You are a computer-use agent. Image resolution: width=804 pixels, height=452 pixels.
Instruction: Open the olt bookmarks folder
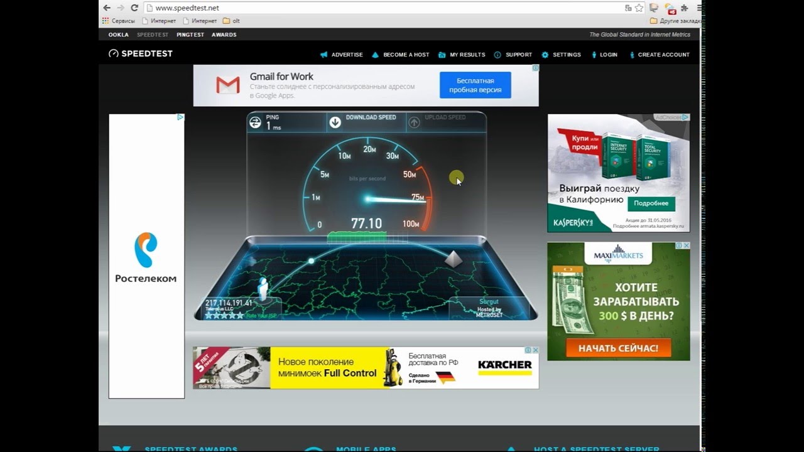(x=231, y=21)
